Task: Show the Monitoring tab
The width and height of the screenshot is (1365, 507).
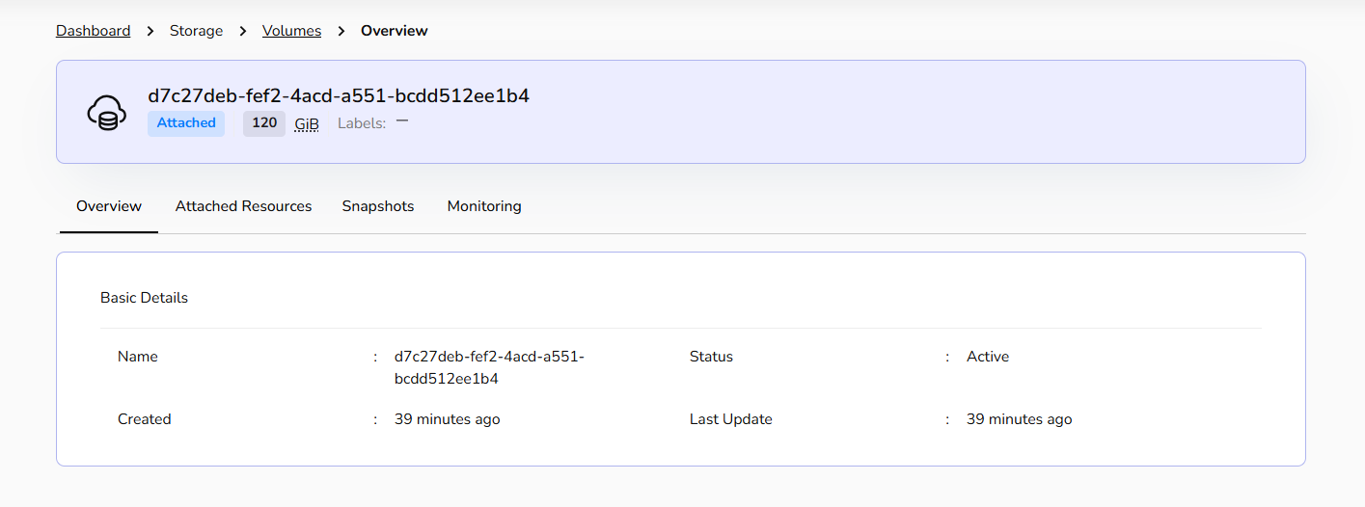Action: tap(484, 206)
